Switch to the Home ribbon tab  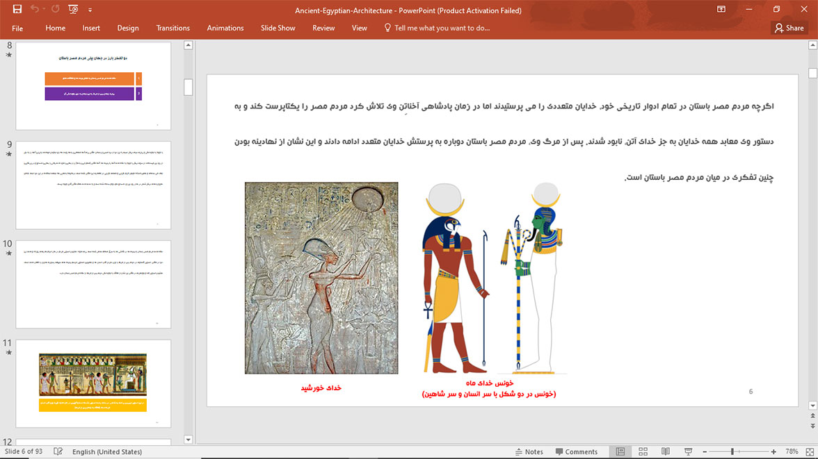(56, 28)
